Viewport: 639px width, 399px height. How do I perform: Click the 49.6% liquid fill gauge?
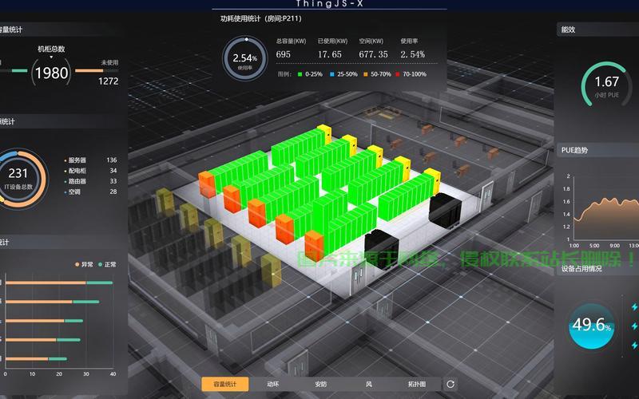click(x=591, y=326)
